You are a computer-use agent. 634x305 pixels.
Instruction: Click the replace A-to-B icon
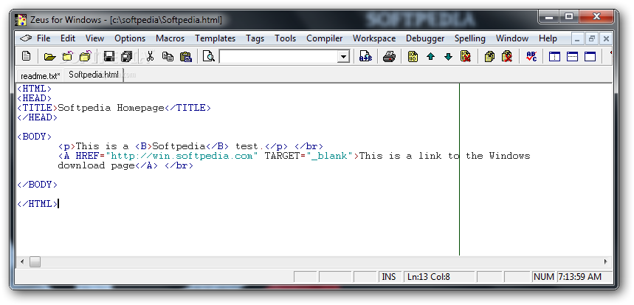click(x=365, y=56)
